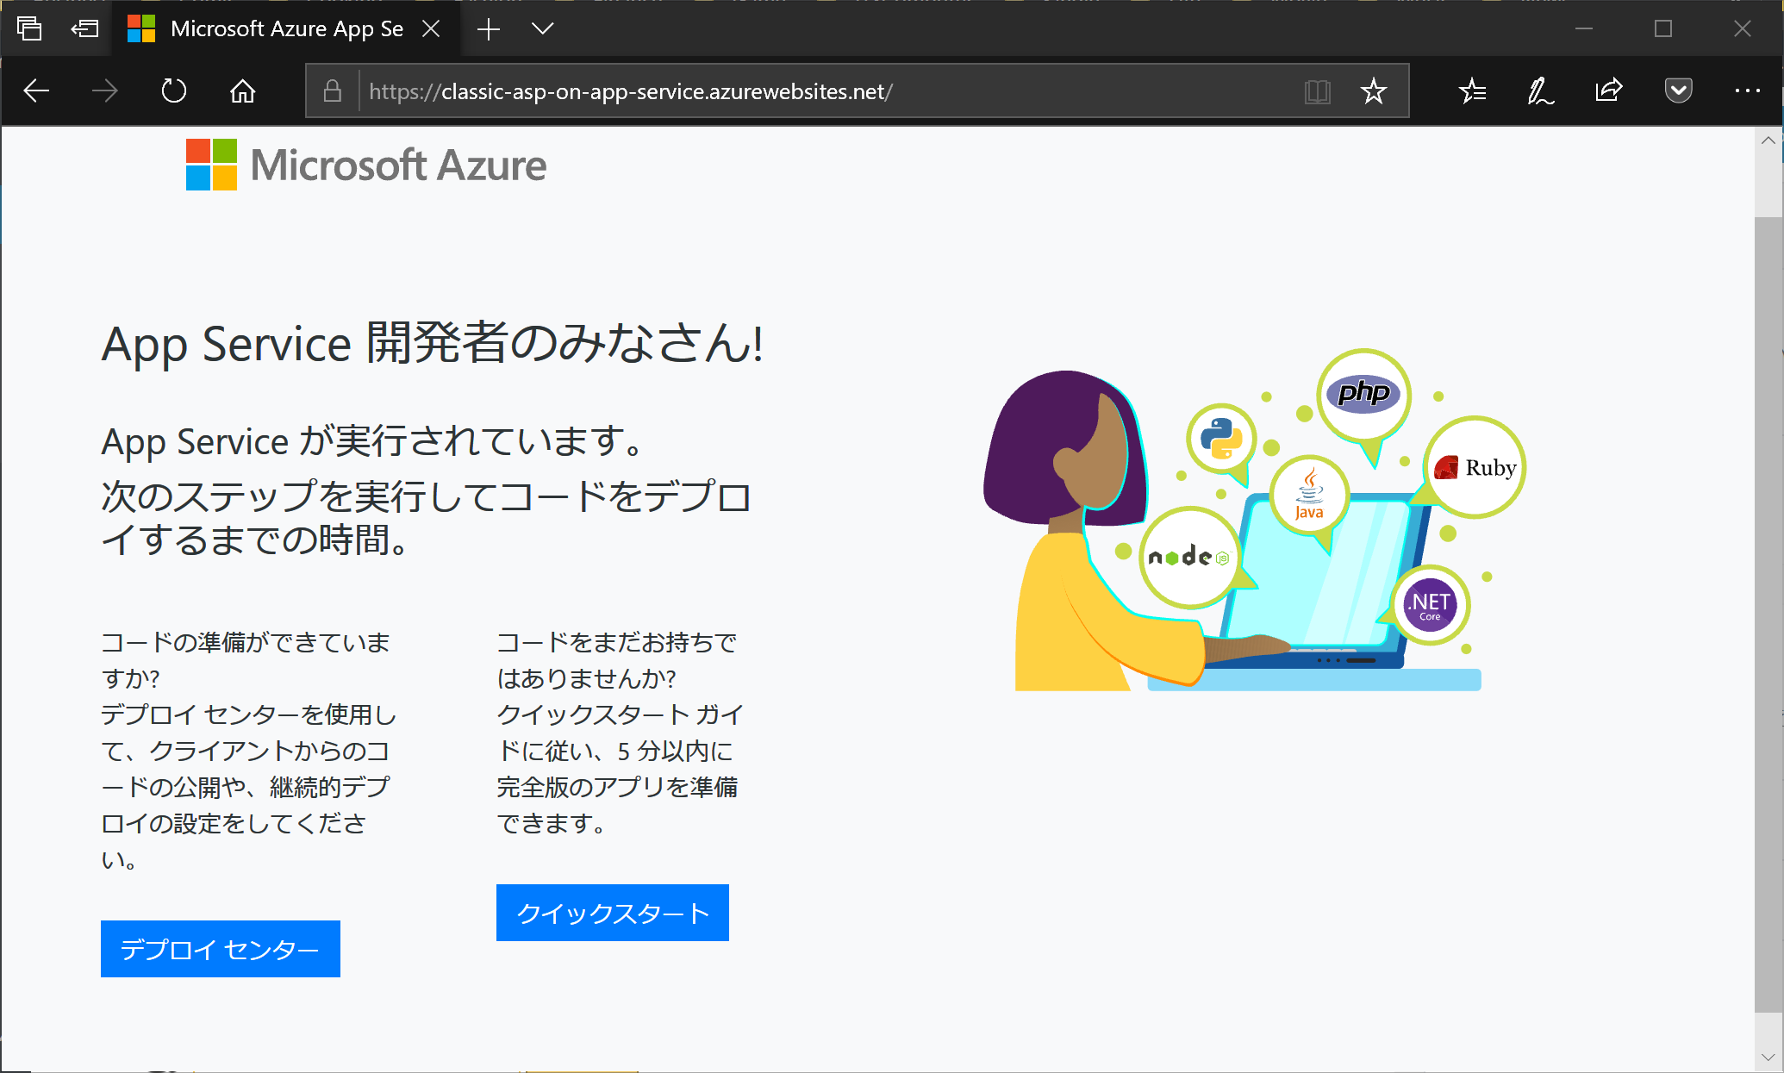Go forward to next page
The image size is (1784, 1073).
(104, 90)
